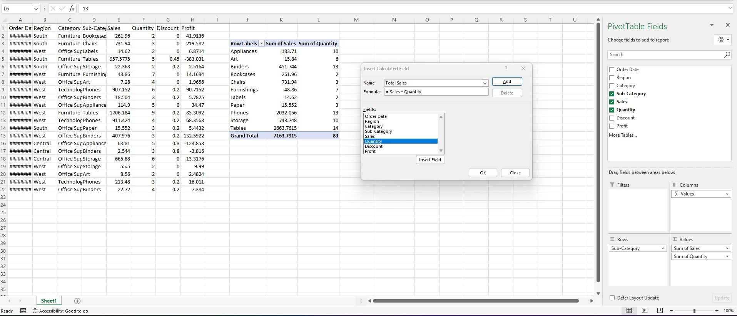Click the previous sheet navigation arrow

[10, 301]
